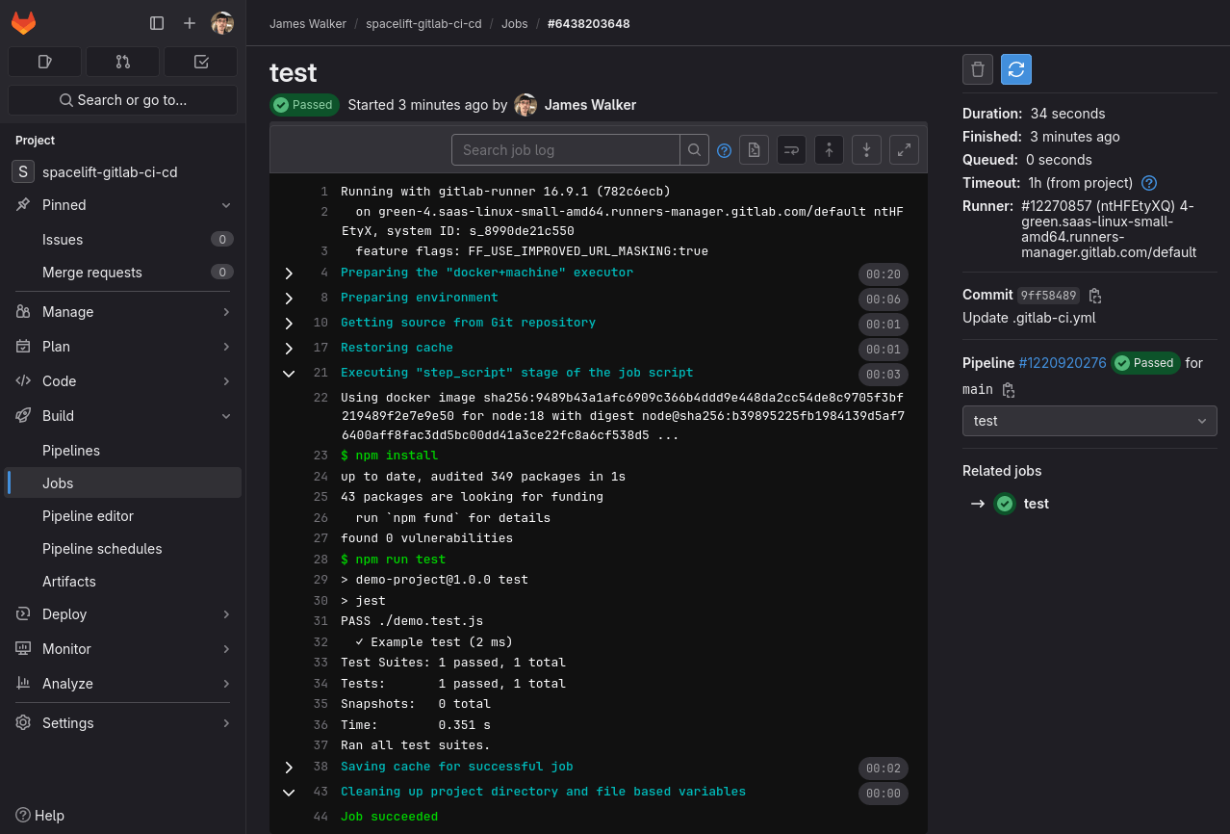
Task: Open the merge requests shortcut icon
Action: 122,61
